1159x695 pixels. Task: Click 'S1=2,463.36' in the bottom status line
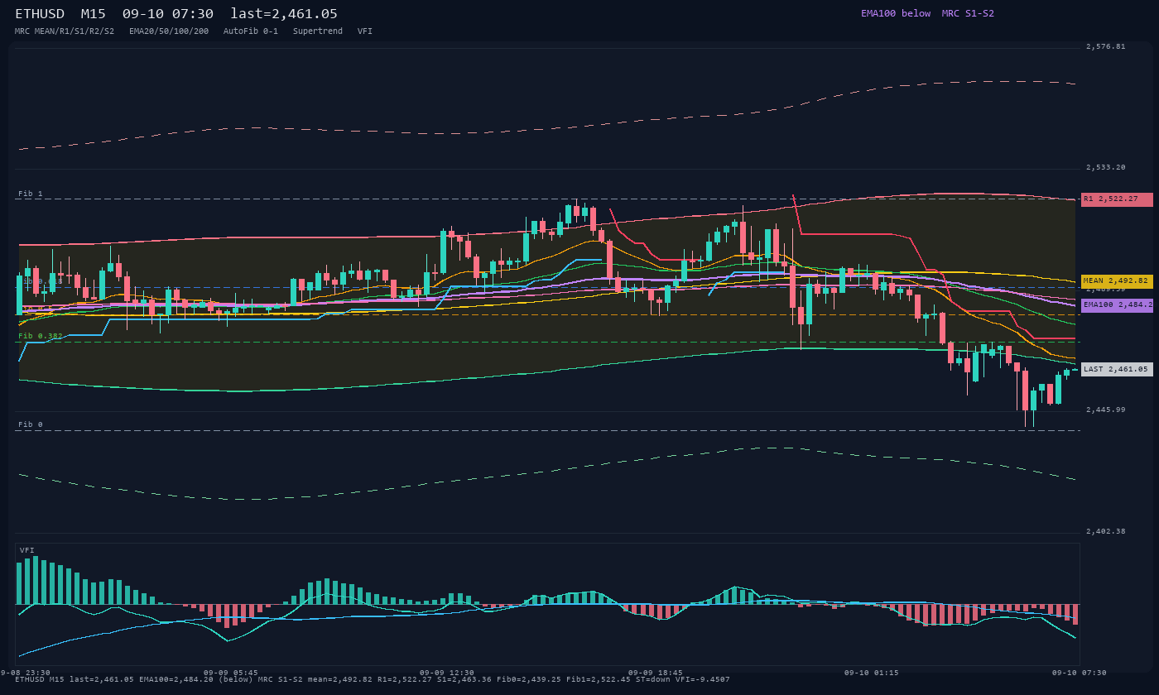tap(464, 679)
